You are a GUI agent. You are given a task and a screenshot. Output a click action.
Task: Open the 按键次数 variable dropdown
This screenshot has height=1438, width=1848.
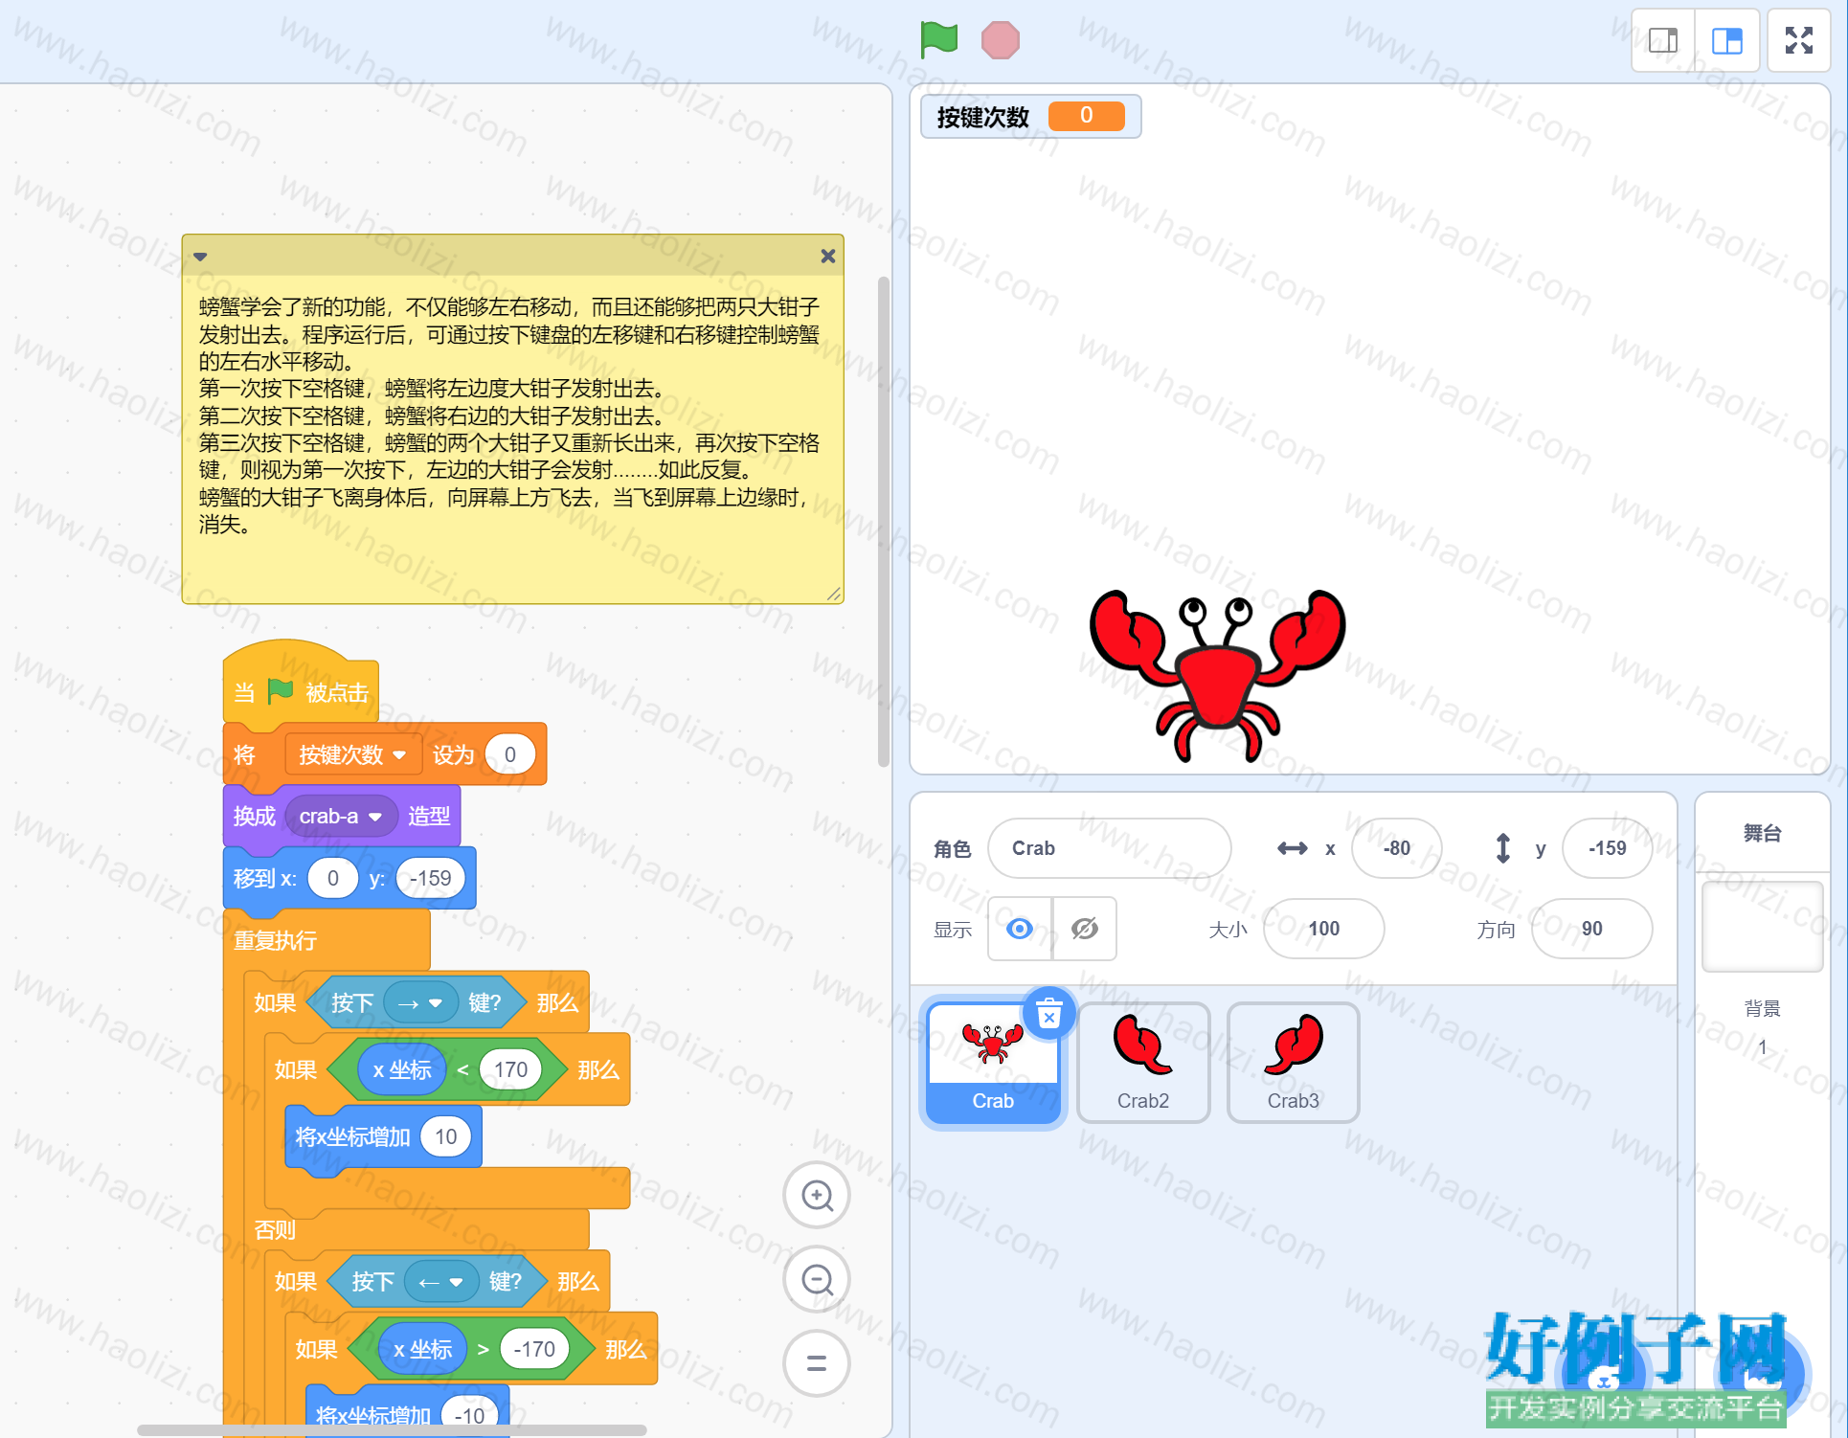click(352, 755)
